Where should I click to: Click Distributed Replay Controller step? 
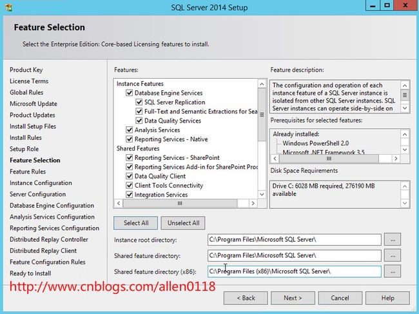(49, 239)
